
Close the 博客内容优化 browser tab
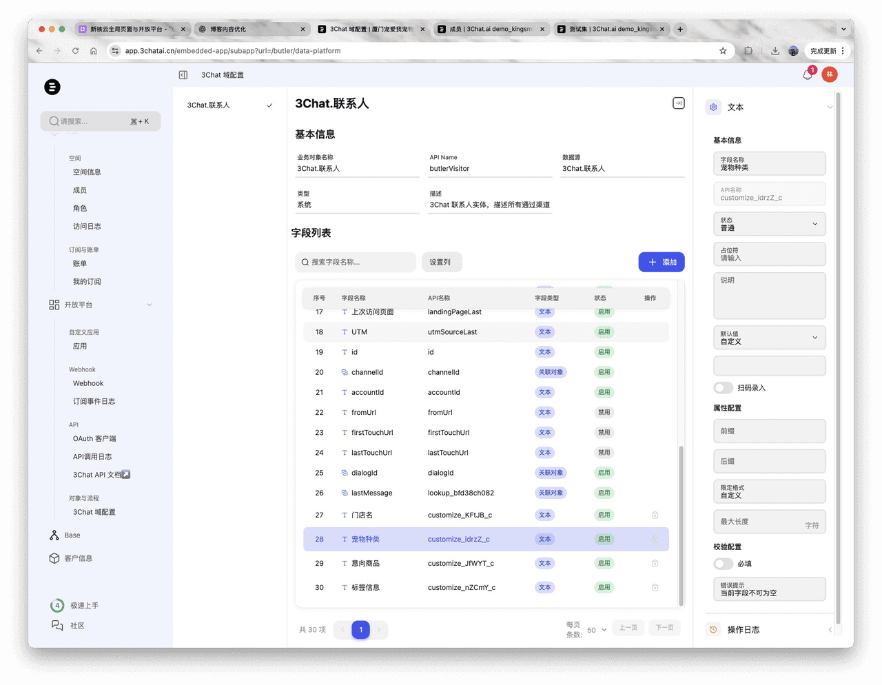coord(302,29)
